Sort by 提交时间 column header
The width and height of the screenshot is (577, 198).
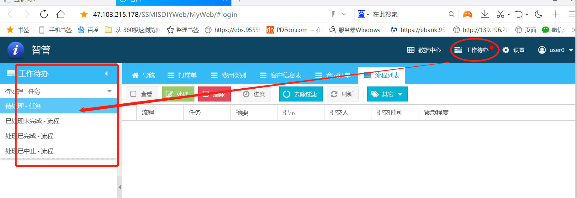click(x=395, y=112)
